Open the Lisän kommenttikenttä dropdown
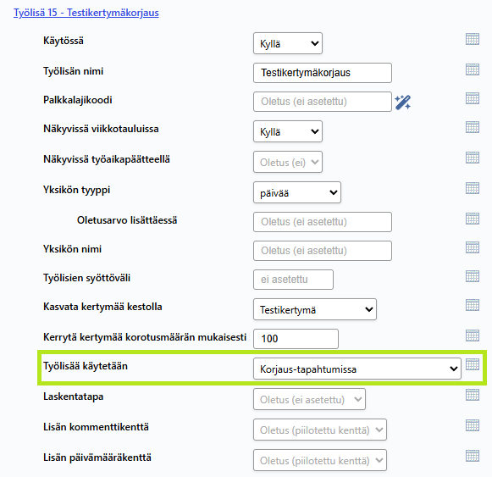 click(320, 430)
